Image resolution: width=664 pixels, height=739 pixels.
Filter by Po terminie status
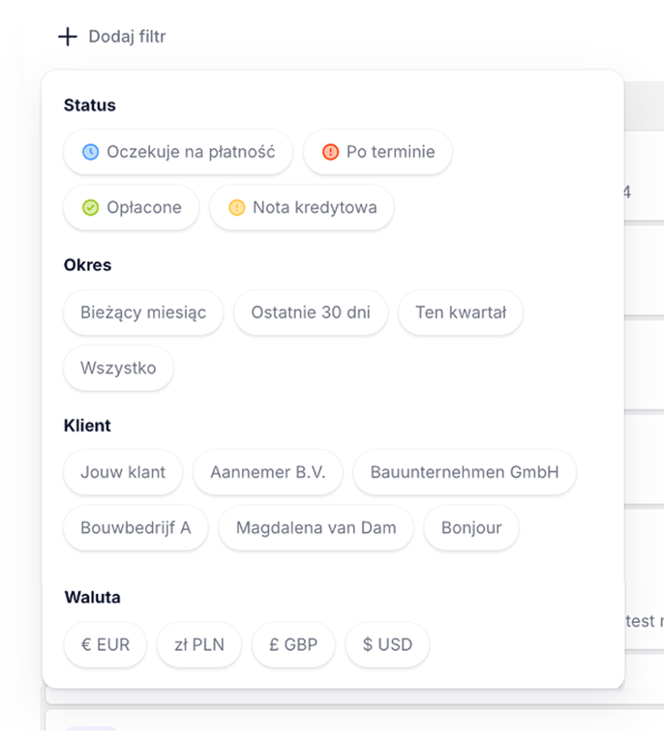click(x=378, y=152)
